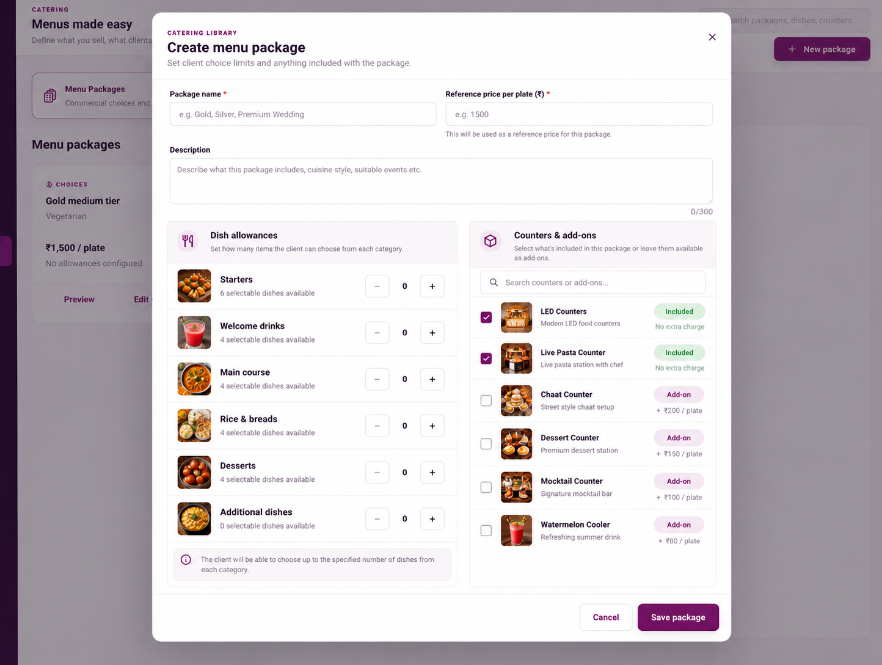
Task: Close the Create menu package dialog
Action: click(712, 37)
